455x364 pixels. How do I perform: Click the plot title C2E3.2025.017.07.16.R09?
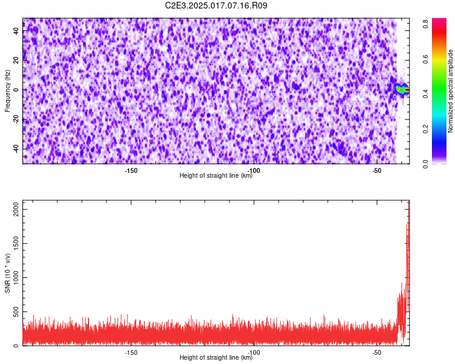(216, 5)
